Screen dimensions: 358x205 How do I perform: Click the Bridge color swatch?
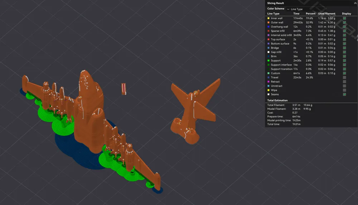268,48
